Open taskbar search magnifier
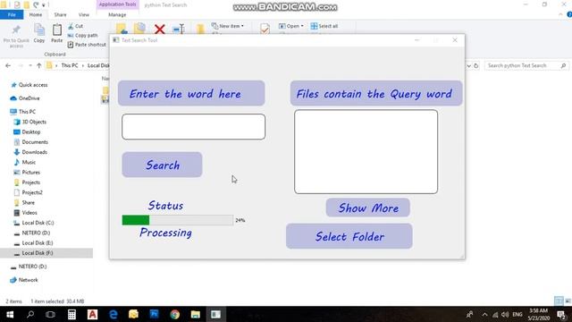Viewport: 572px width, 322px height. 30,314
